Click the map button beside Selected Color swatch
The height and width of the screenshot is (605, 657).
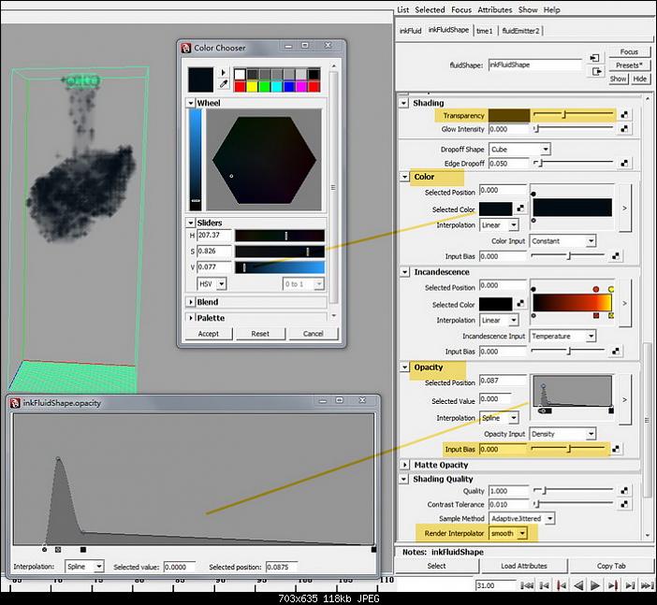(520, 209)
